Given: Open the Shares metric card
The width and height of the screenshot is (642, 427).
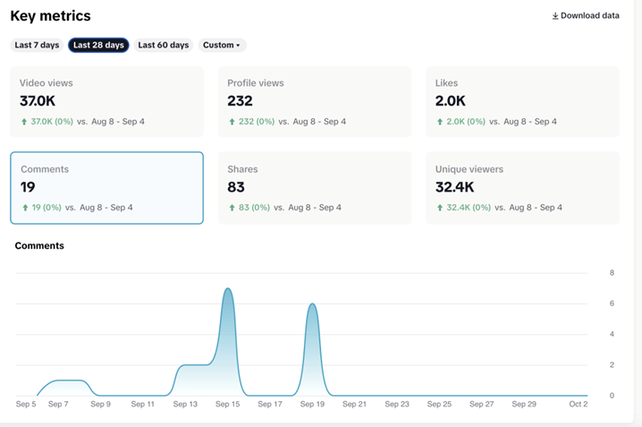Looking at the screenshot, I should (315, 188).
